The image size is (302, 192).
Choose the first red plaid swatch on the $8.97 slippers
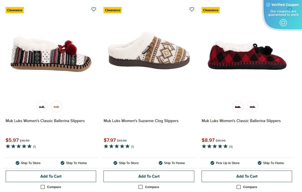(x=238, y=107)
